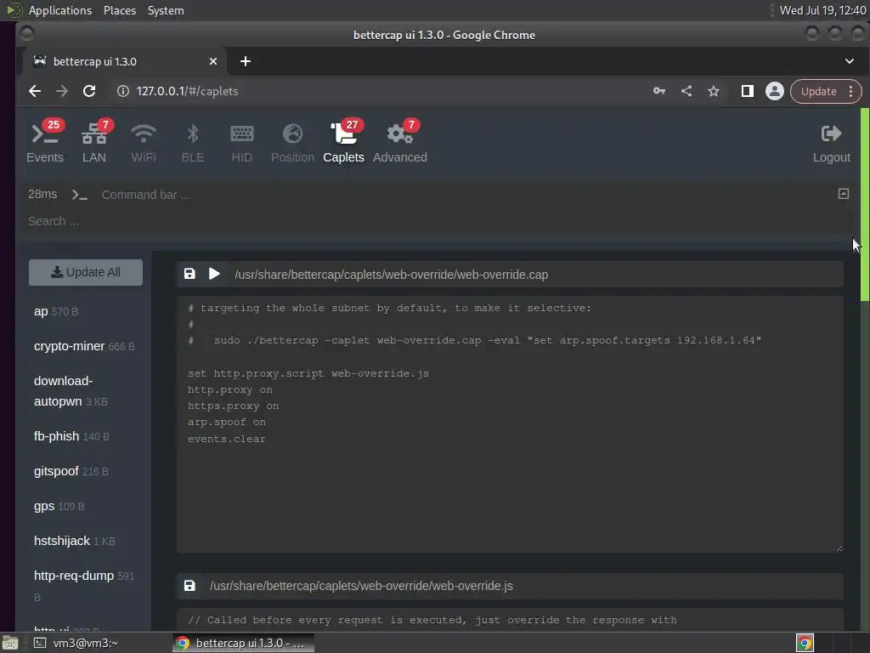Screen dimensions: 870x653
Task: Click the site information icon
Action: pos(122,91)
